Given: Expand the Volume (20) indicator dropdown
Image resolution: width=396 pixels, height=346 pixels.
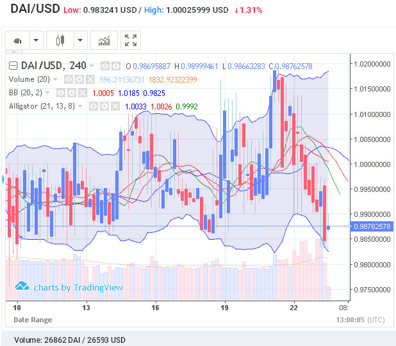Looking at the screenshot, I should pyautogui.click(x=55, y=79).
